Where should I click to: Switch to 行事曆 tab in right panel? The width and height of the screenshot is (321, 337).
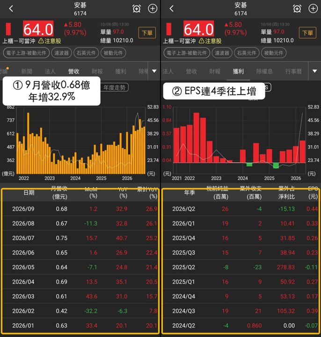293,71
